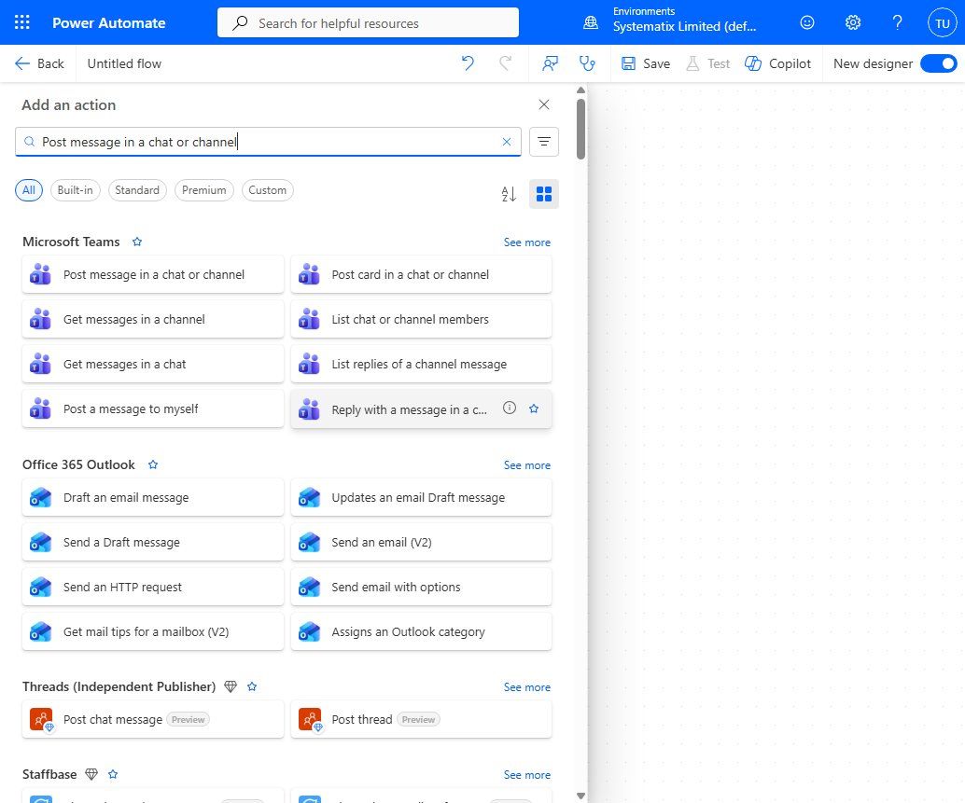Select the All filter pill

29,190
